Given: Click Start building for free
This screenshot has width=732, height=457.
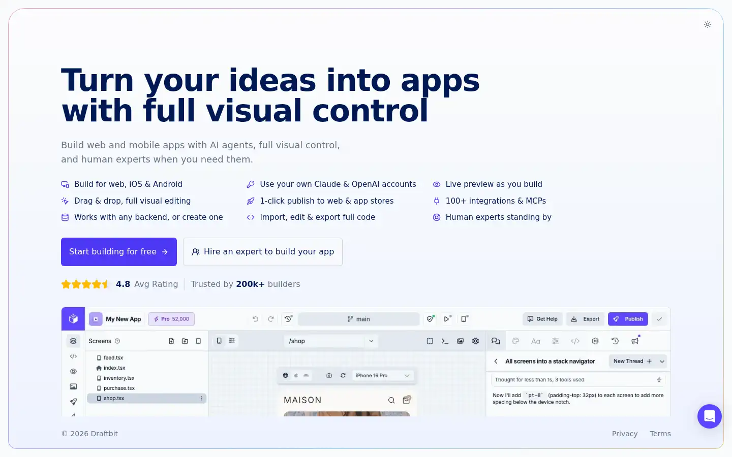Looking at the screenshot, I should pyautogui.click(x=119, y=252).
